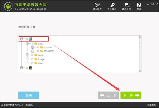Screen dimensions: 159x108
Task: Expand the SD card tree node
Action: [22, 68]
